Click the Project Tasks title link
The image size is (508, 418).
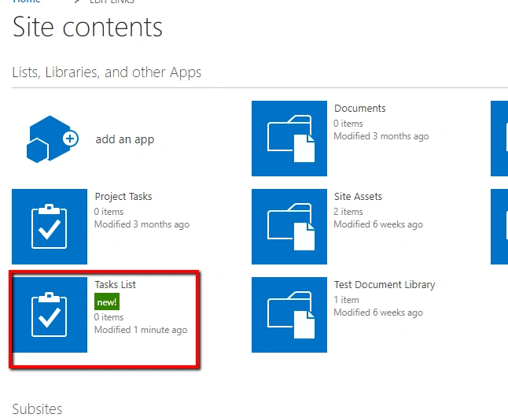click(x=123, y=197)
